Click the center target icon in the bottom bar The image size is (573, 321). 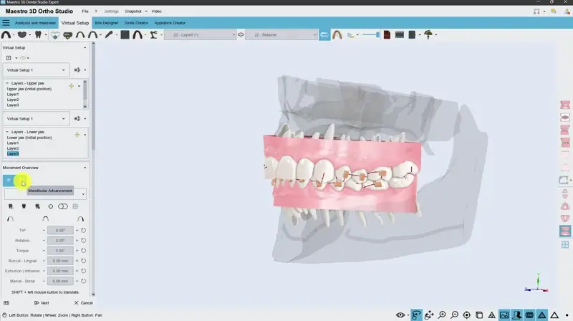(467, 315)
